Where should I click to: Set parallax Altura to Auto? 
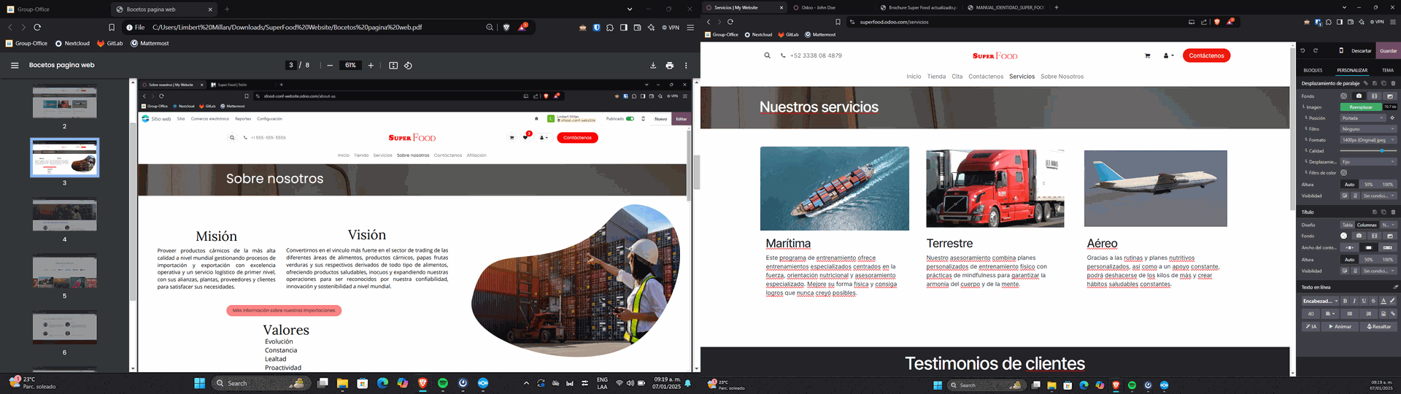click(1350, 185)
